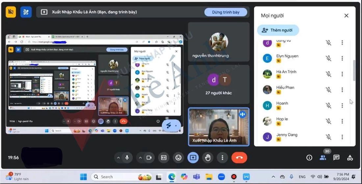Click the Dừng trình bày button
Image resolution: width=362 pixels, height=184 pixels.
[226, 12]
